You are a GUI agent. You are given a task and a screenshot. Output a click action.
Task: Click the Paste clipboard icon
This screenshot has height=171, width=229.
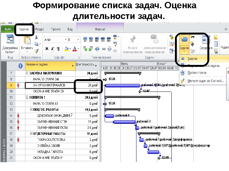27,40
